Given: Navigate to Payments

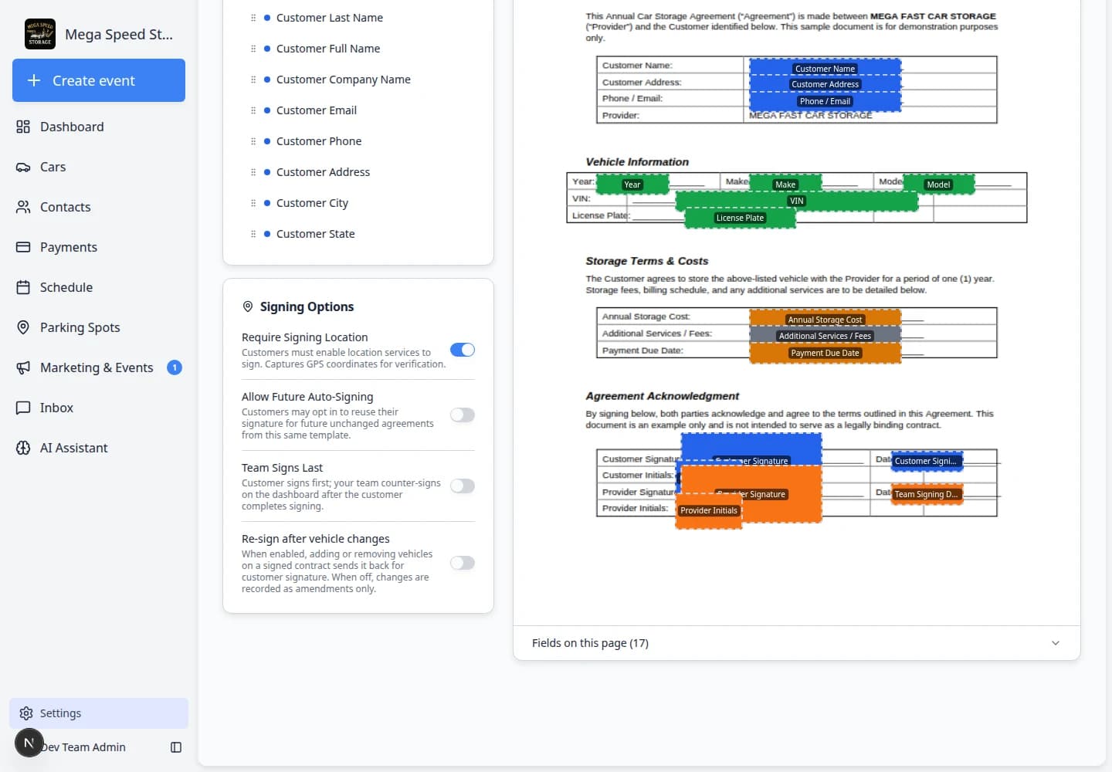Looking at the screenshot, I should (x=99, y=247).
